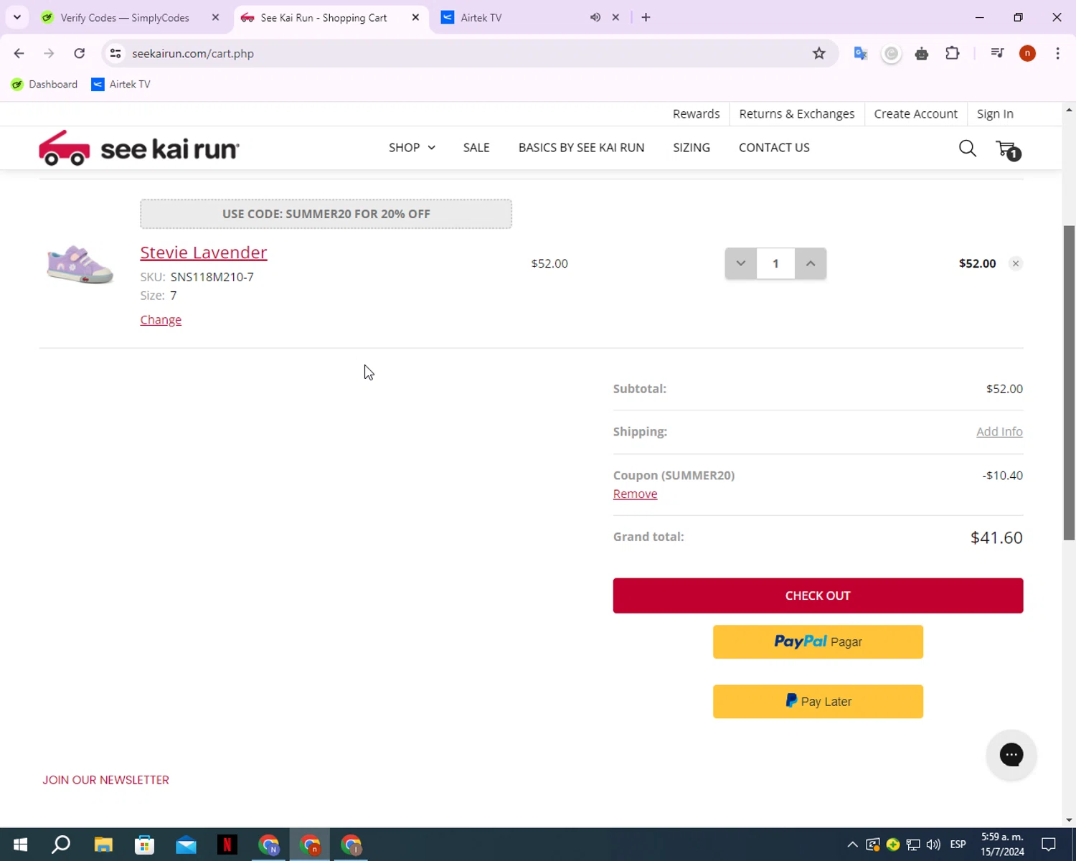This screenshot has width=1076, height=861.
Task: Open a new browser tab
Action: click(x=646, y=17)
